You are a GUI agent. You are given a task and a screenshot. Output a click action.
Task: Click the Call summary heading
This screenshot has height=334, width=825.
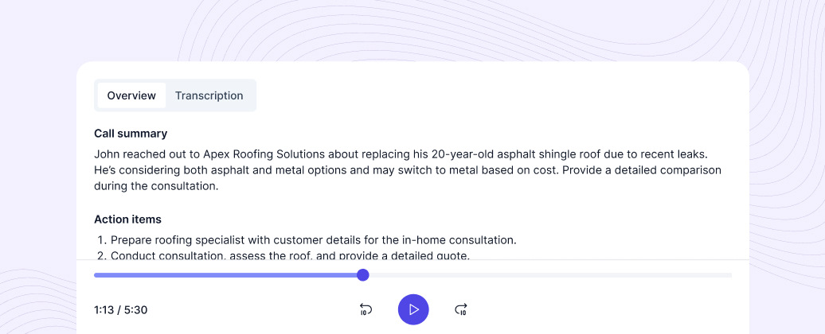click(131, 134)
